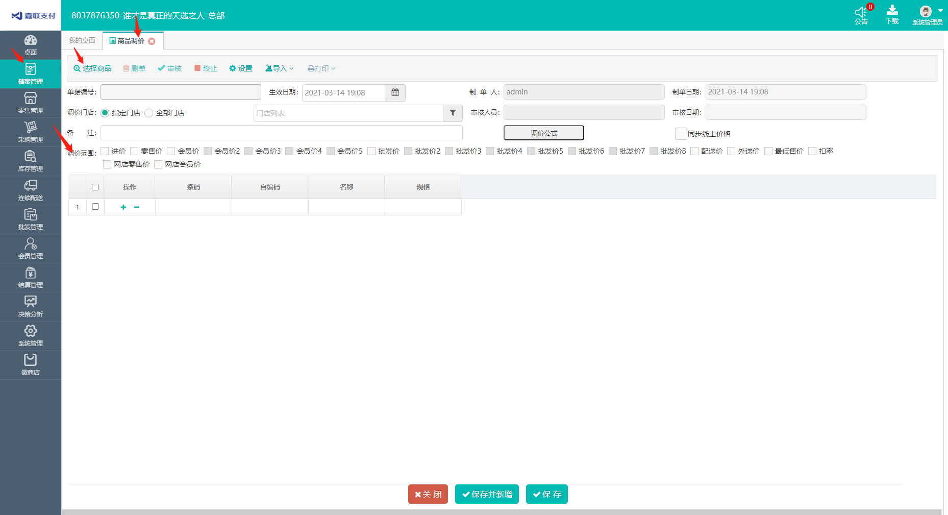Image resolution: width=948 pixels, height=515 pixels.
Task: Open the 门店列表 combo box
Action: pos(348,113)
